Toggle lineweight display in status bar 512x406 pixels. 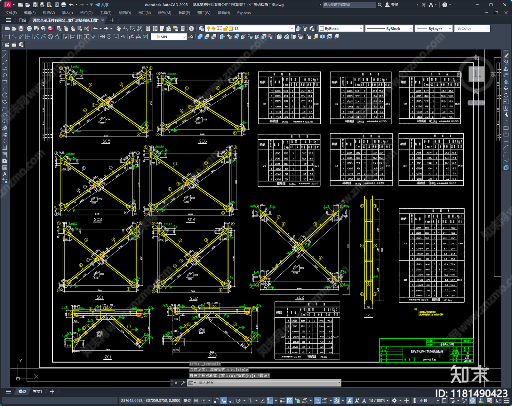282,401
